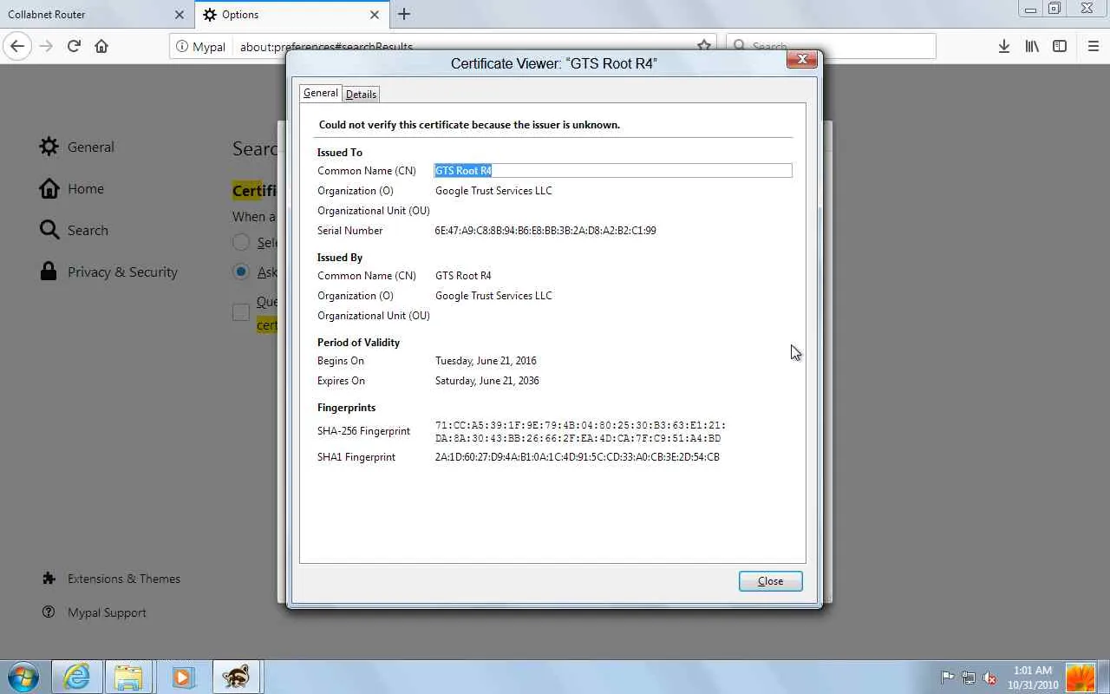Screen dimensions: 1110x694
Task: Open Windows Explorer from the taskbar
Action: tap(128, 677)
